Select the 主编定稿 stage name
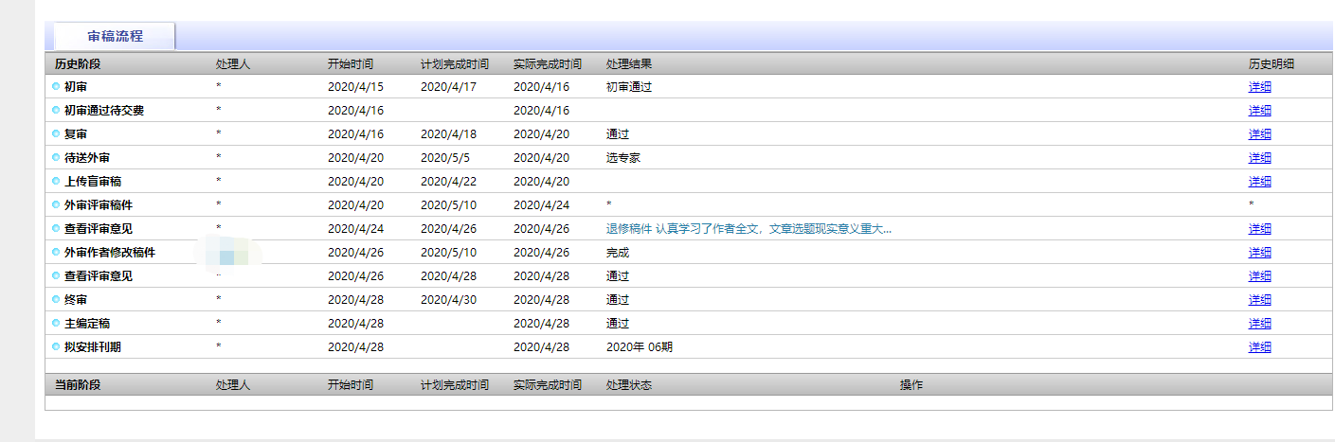This screenshot has width=1335, height=442. [x=87, y=324]
